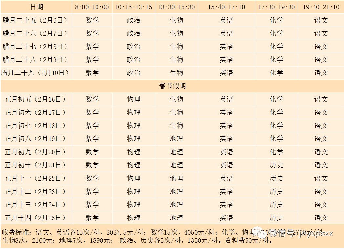Click the 15:40-17:10 column header
This screenshot has width=344, height=249.
pyautogui.click(x=226, y=7)
